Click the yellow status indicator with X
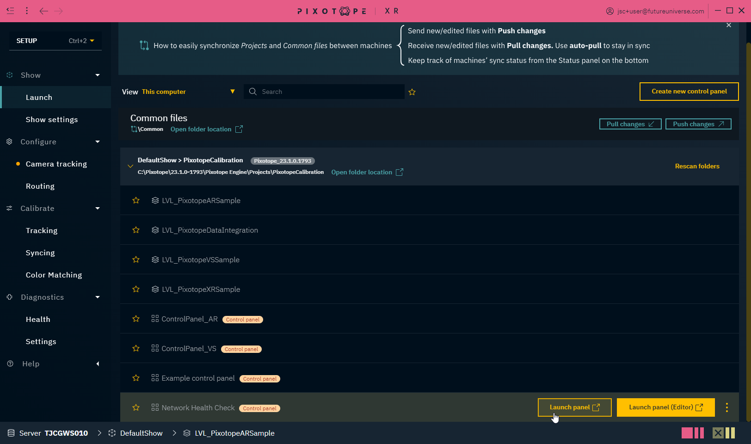The image size is (751, 444). (x=724, y=433)
